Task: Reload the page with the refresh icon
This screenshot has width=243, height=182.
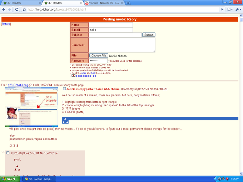Action: (x=17, y=9)
